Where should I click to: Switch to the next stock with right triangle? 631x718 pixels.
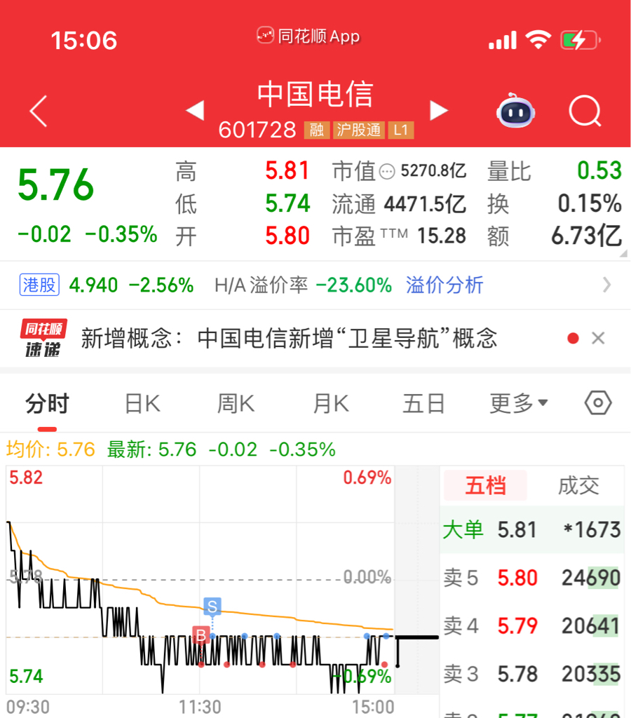439,111
